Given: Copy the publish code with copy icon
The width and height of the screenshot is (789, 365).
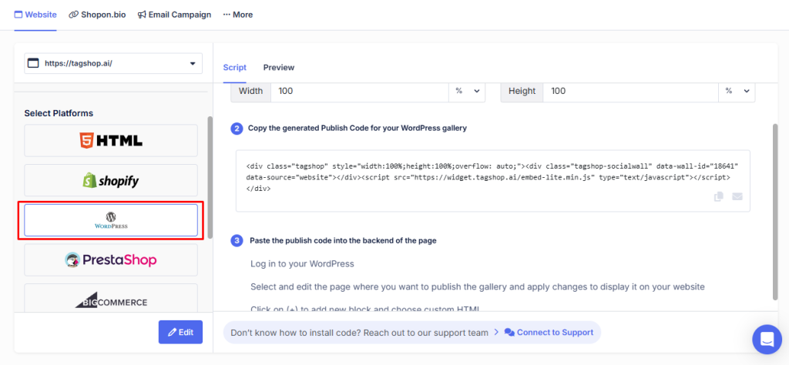Looking at the screenshot, I should (719, 196).
